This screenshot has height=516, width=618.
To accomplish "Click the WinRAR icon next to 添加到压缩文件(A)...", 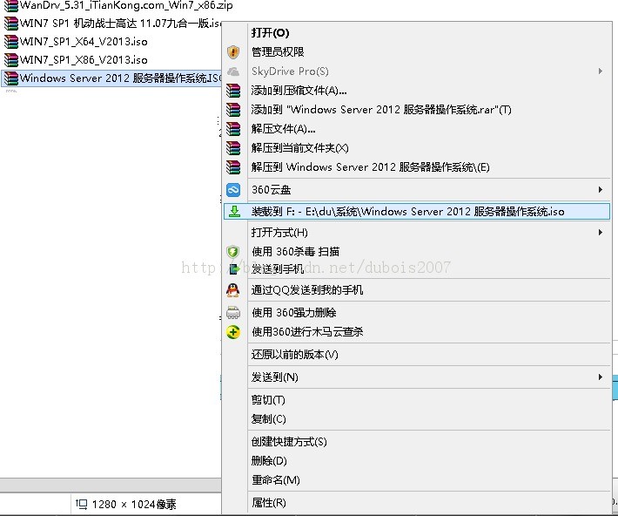I will [x=232, y=91].
